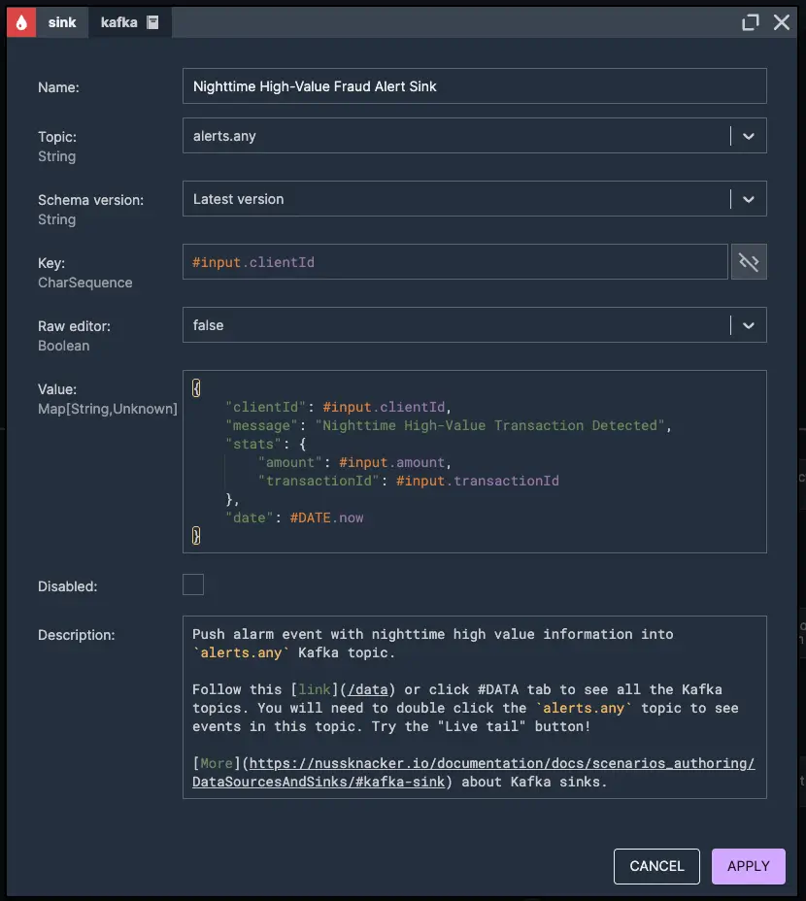The image size is (806, 901).
Task: Click the closing brace in value editor
Action: point(196,536)
